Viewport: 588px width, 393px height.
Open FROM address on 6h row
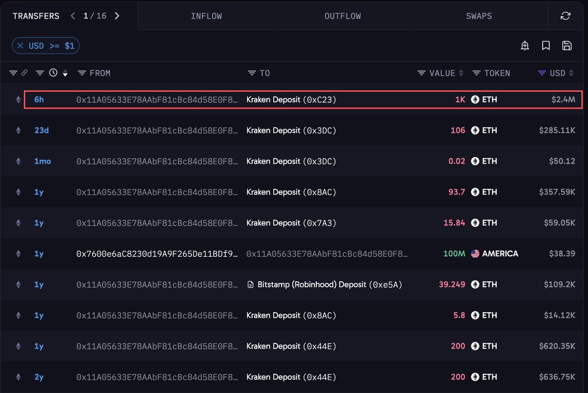(157, 99)
